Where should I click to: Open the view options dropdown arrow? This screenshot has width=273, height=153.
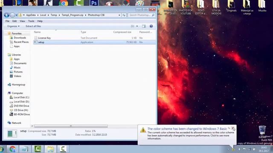[x=137, y=26]
